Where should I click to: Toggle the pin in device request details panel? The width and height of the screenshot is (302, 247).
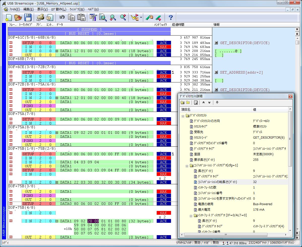[x=217, y=102]
